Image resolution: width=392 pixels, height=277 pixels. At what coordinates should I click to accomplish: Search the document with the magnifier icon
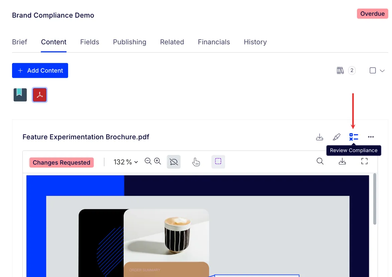pos(320,161)
